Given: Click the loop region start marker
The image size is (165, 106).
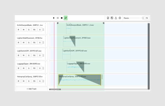Looking at the screenshot, I should click(x=58, y=23).
